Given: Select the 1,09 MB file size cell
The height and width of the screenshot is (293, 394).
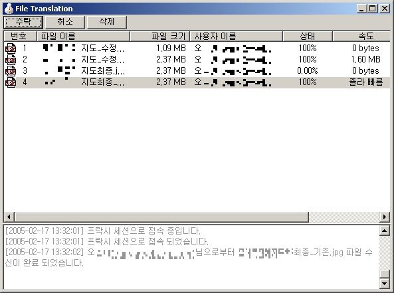Looking at the screenshot, I should coord(171,48).
